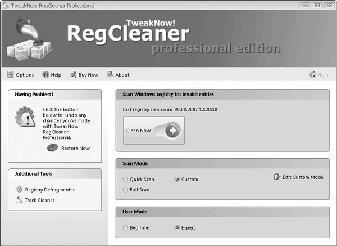The width and height of the screenshot is (337, 246).
Task: Click Scan Windows registry for invalid entries heading
Action: click(168, 95)
